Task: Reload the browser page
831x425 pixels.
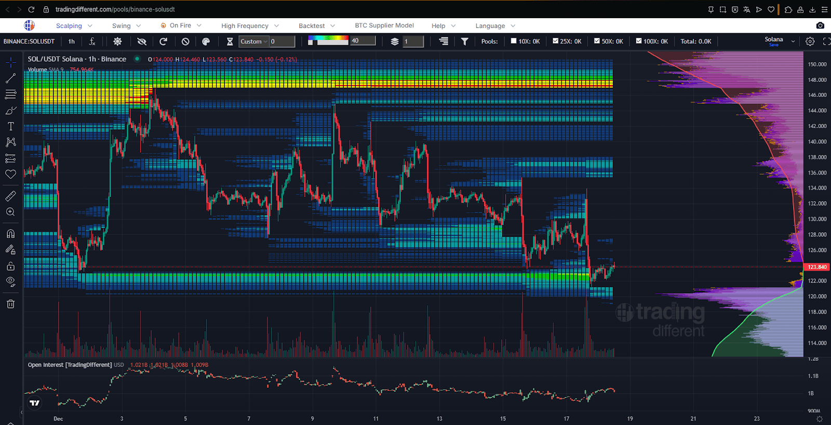Action: (x=31, y=9)
